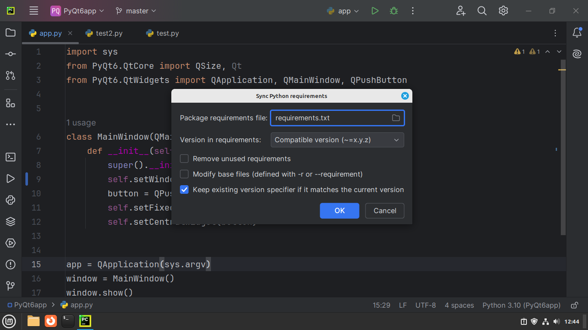Enable Modify base files checkbox

click(x=184, y=174)
